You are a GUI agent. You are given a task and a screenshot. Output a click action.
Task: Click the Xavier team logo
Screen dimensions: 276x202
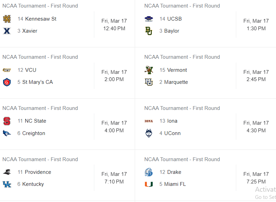(7, 31)
